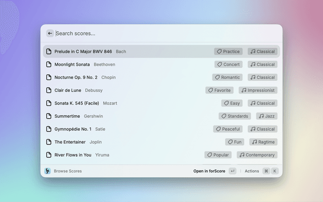Click the Favorite tag on Clair de Lune
The image size is (323, 202).
220,90
